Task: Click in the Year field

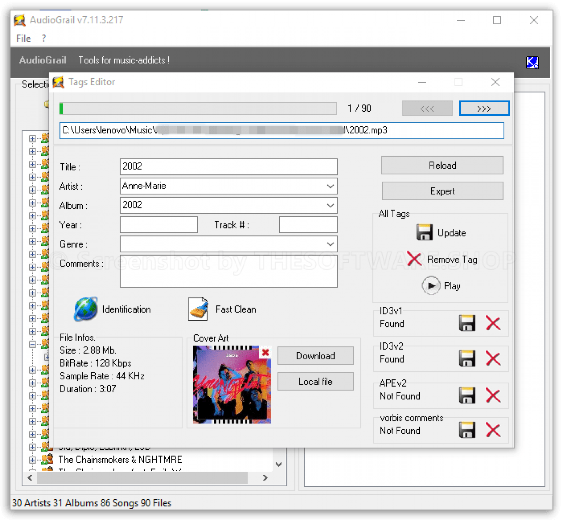Action: coord(159,224)
